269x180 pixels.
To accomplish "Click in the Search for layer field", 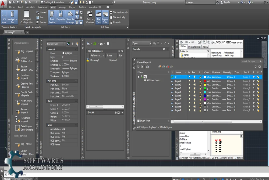I will coord(250,62).
